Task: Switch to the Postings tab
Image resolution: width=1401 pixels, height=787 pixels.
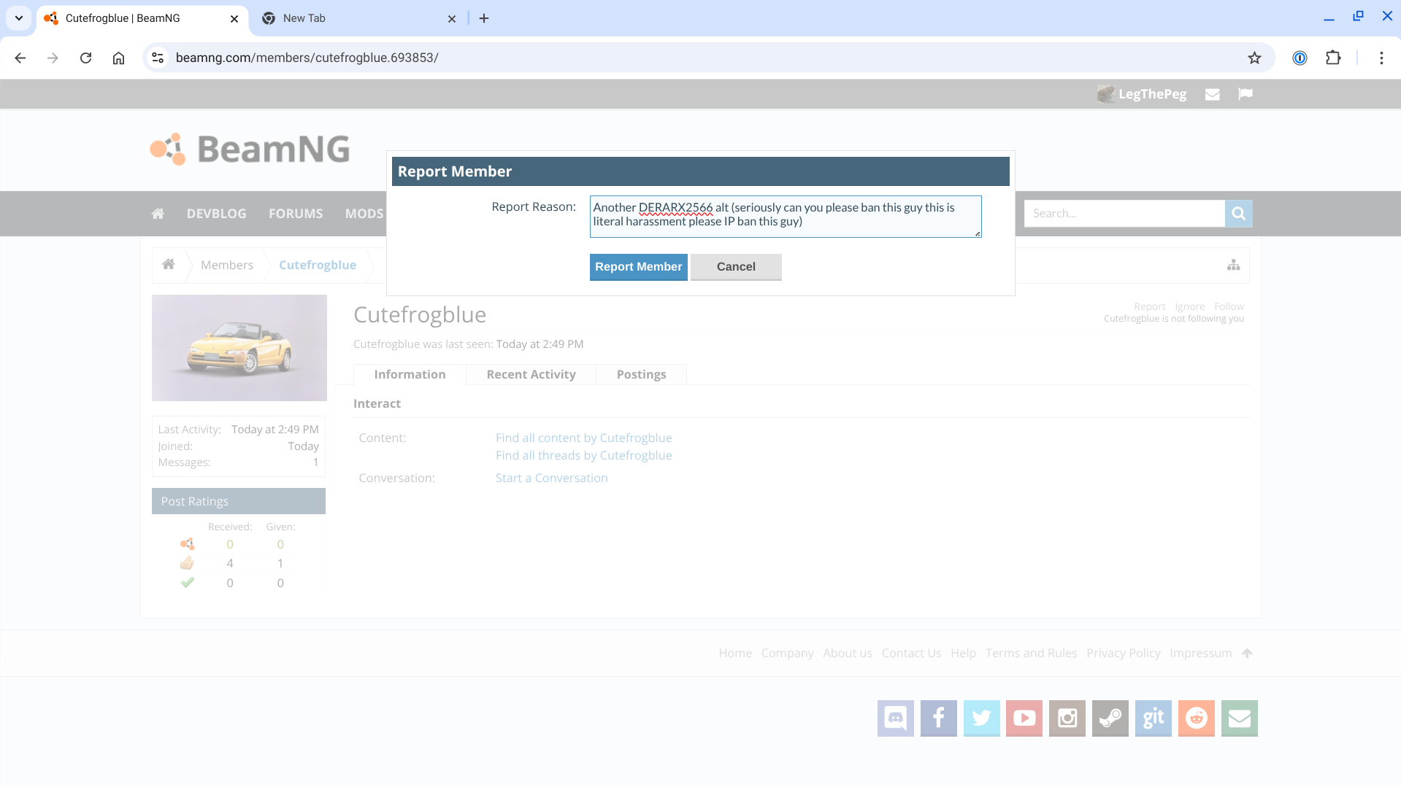Action: click(641, 374)
